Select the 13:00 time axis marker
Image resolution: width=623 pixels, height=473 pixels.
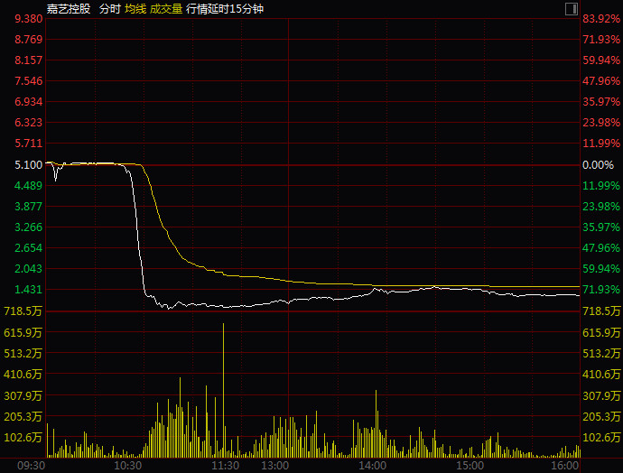[274, 466]
